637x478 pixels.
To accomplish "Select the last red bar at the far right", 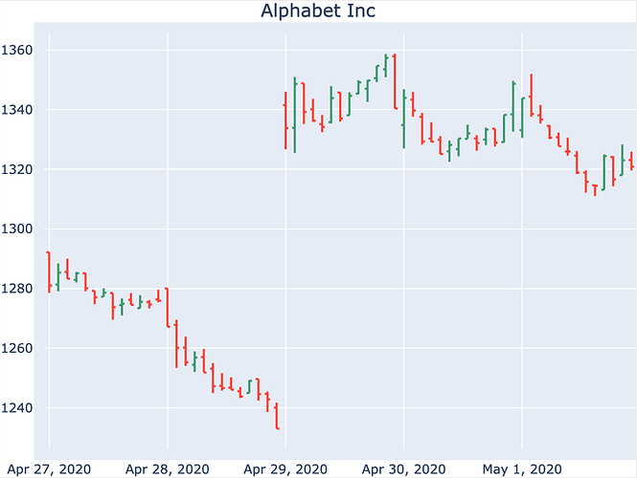I will point(632,161).
